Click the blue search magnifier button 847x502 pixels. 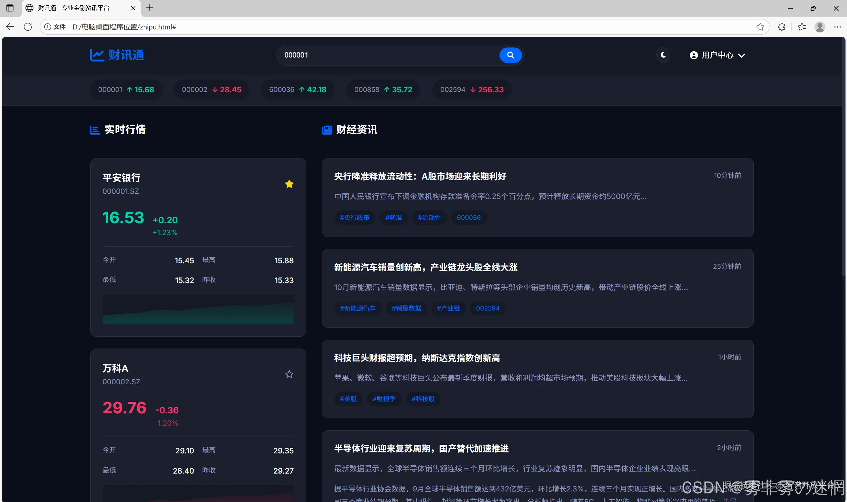point(510,55)
